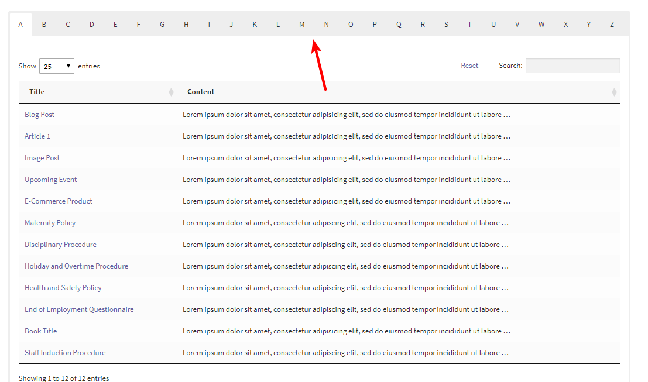
Task: Switch to tab S
Action: pos(446,24)
